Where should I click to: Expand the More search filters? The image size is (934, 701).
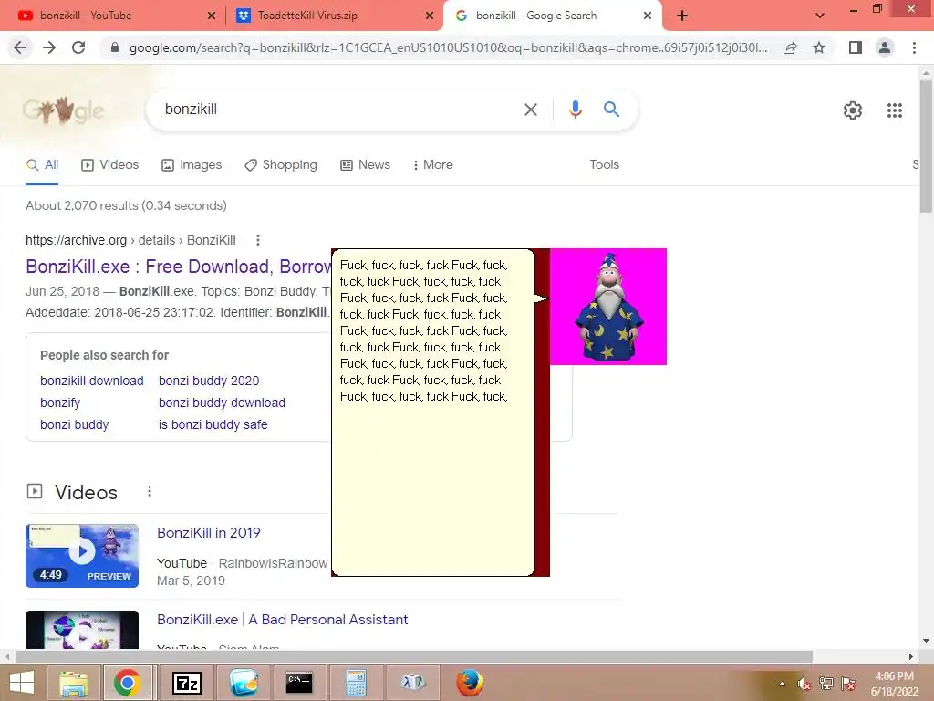(433, 164)
